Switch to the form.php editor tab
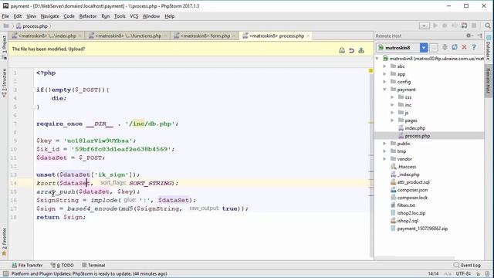 click(205, 36)
